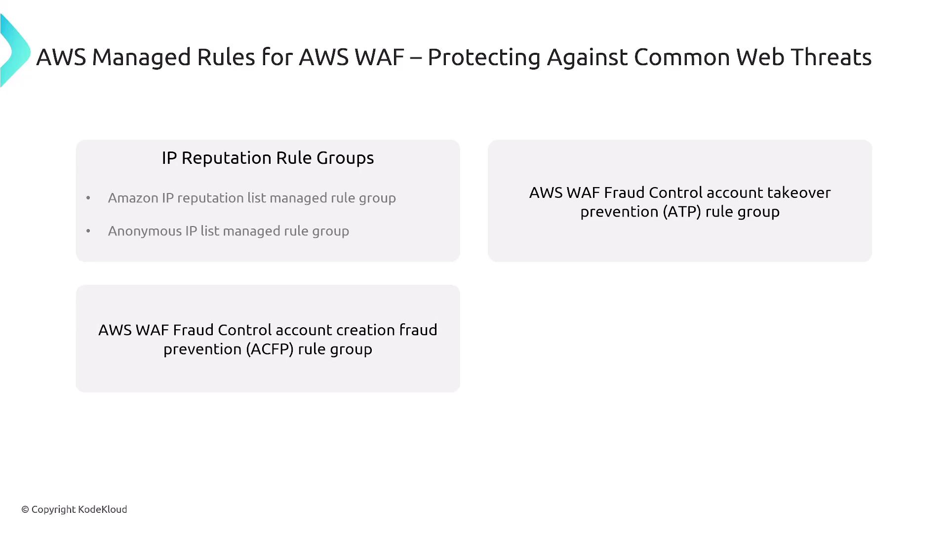Select the account creation fraud prevention card text
This screenshot has height=533, width=948.
pyautogui.click(x=268, y=340)
